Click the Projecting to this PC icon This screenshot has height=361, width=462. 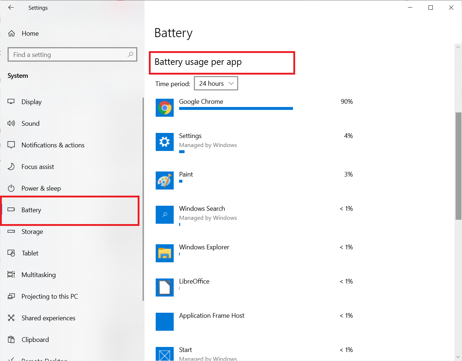pos(11,296)
